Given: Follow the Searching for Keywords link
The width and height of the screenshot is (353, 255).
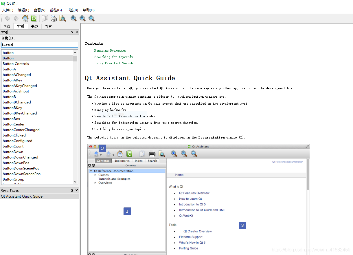Looking at the screenshot, I should pos(113,57).
